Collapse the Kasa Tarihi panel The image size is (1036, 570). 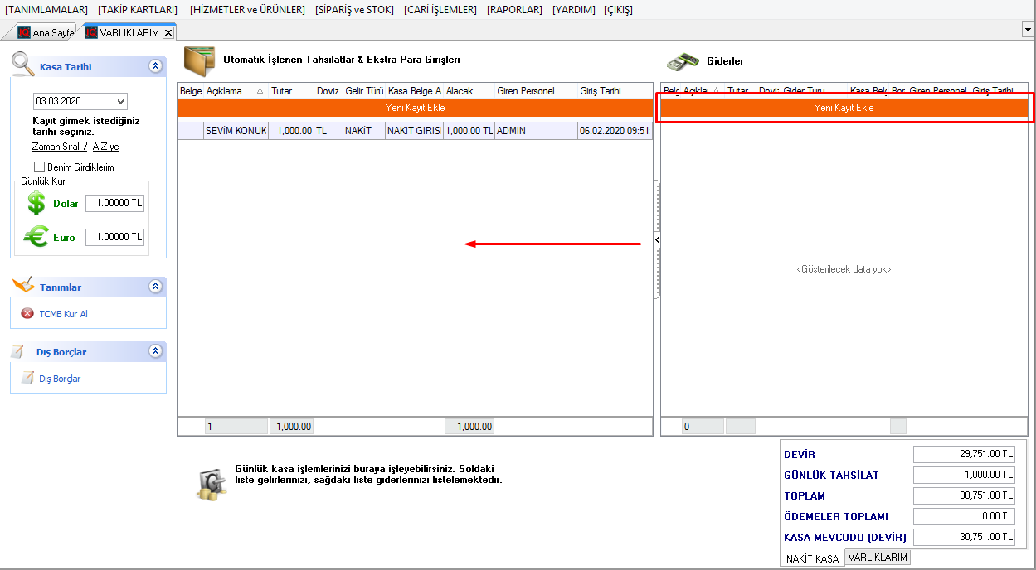click(155, 67)
